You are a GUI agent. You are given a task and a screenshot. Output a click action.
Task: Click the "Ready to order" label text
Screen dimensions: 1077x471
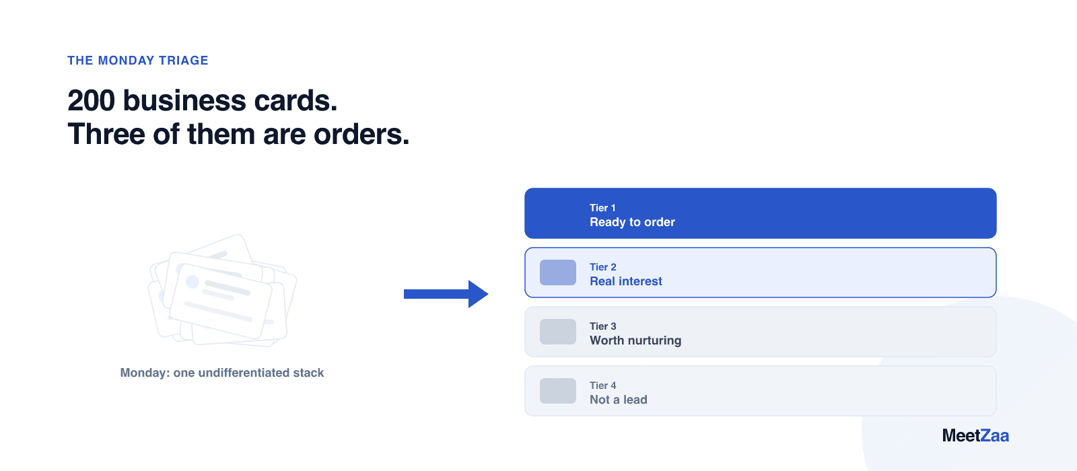(x=632, y=222)
